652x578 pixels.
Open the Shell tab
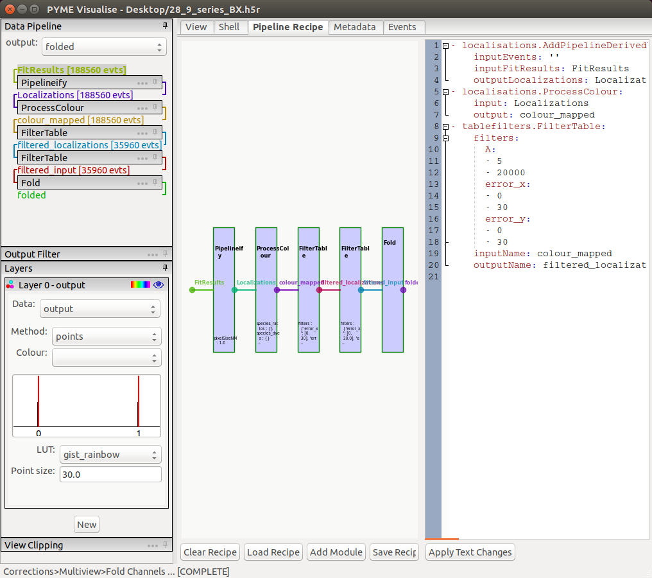(x=230, y=27)
